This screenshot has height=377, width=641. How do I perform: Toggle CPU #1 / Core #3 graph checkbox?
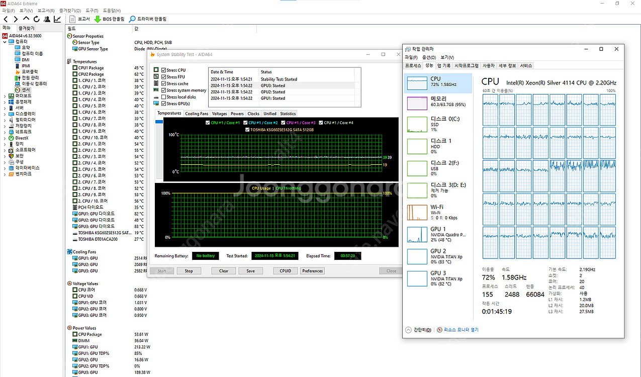pyautogui.click(x=284, y=123)
